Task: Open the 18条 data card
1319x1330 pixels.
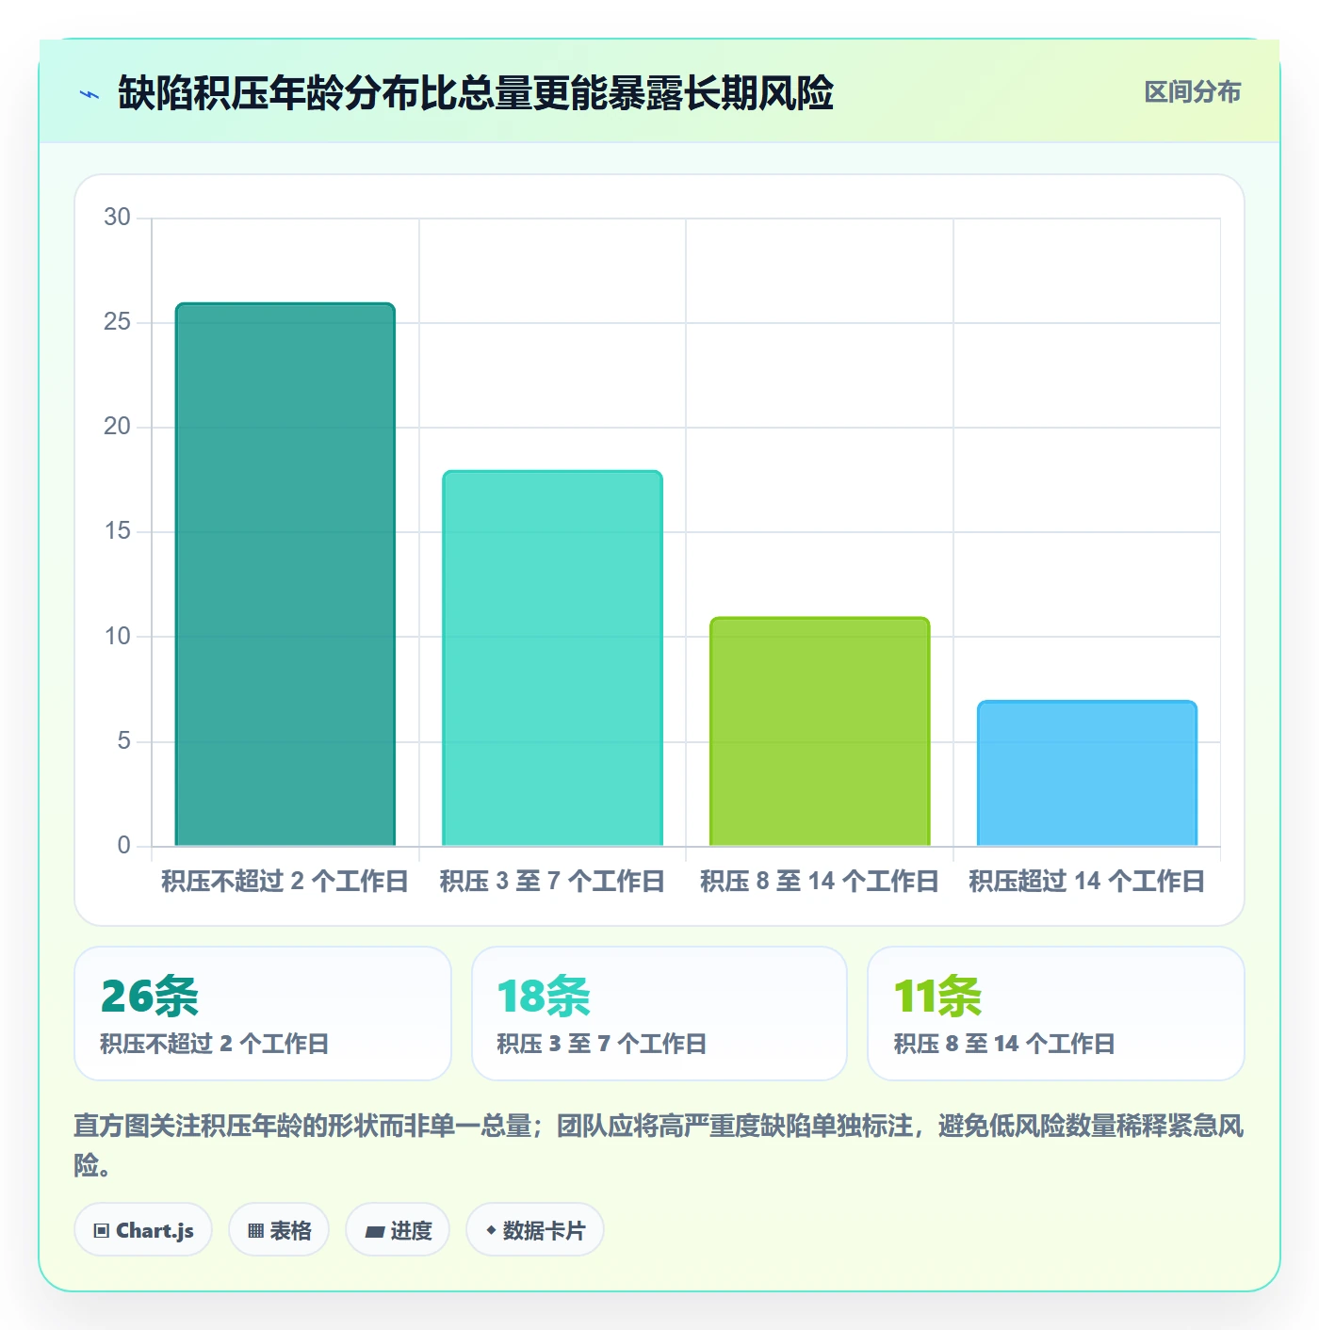Action: (x=659, y=1014)
